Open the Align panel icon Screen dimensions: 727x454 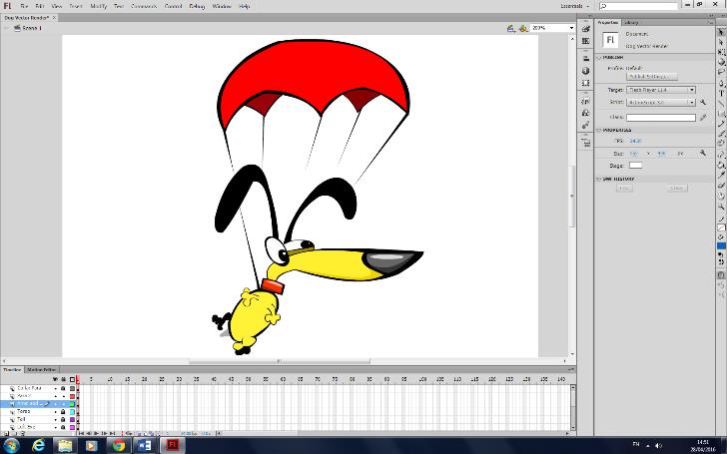(585, 59)
